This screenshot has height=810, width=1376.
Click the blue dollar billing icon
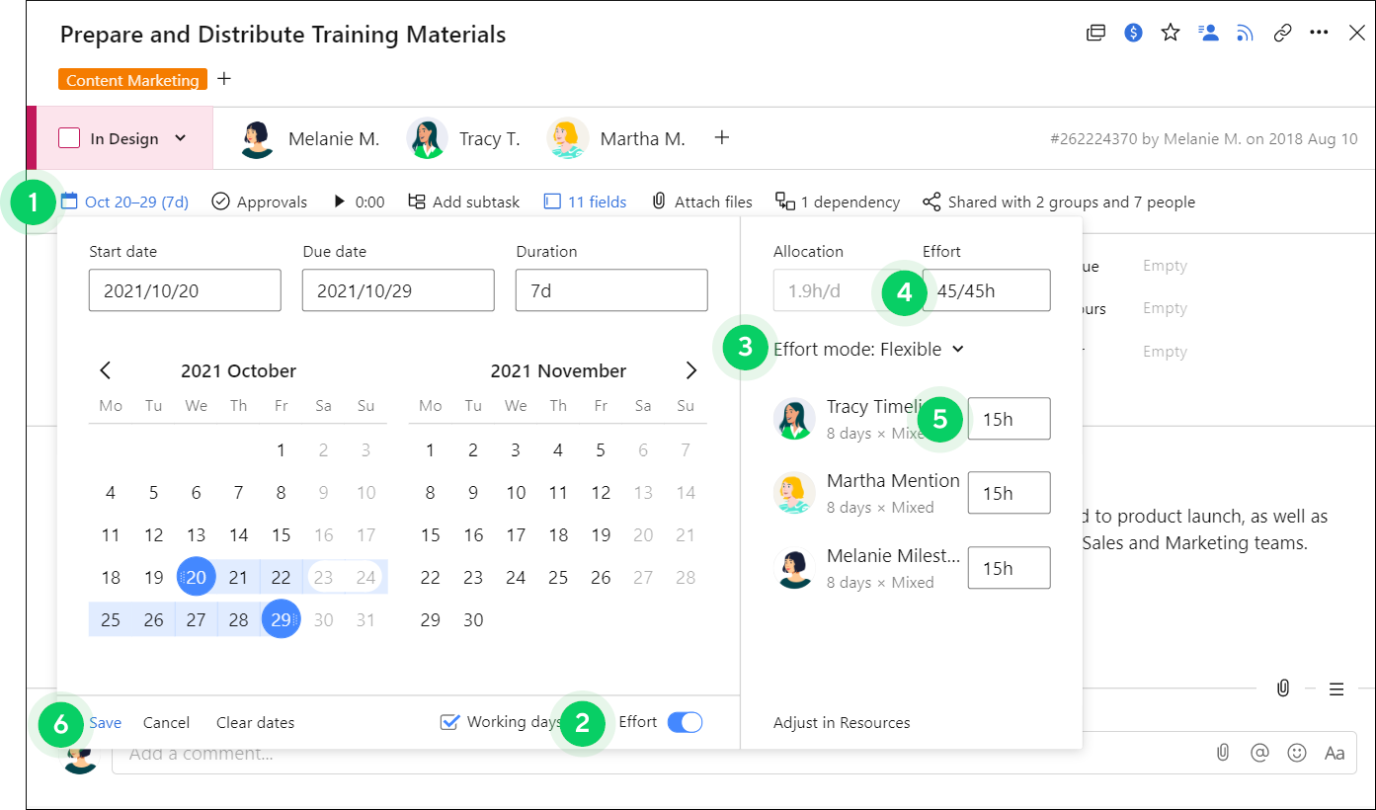(x=1134, y=33)
